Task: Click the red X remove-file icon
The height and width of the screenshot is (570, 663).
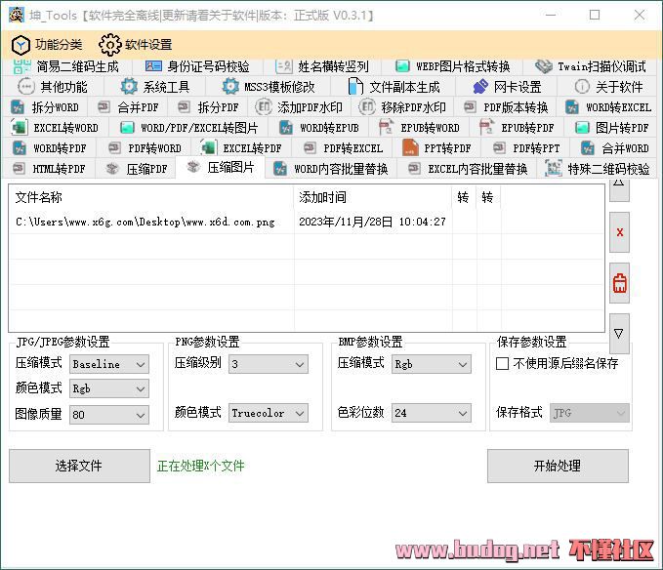Action: click(619, 232)
